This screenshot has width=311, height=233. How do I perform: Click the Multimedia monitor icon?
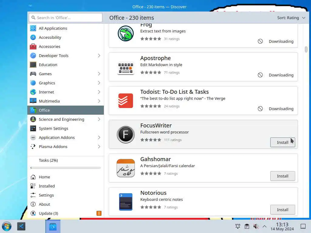click(x=33, y=101)
